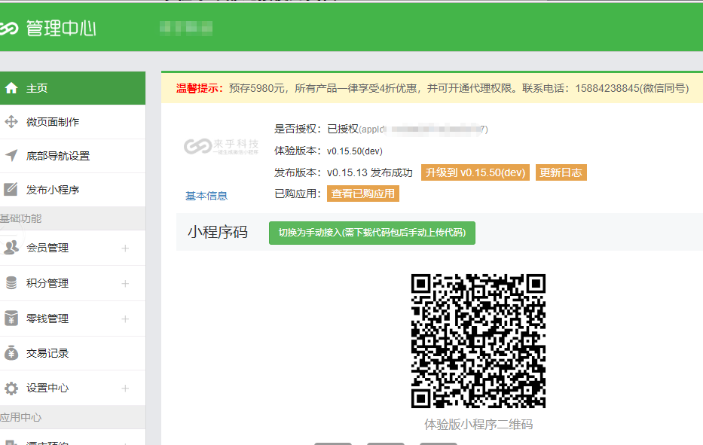The image size is (703, 445).
Task: Expand the 设置中心 submenu plus sign
Action: point(125,389)
